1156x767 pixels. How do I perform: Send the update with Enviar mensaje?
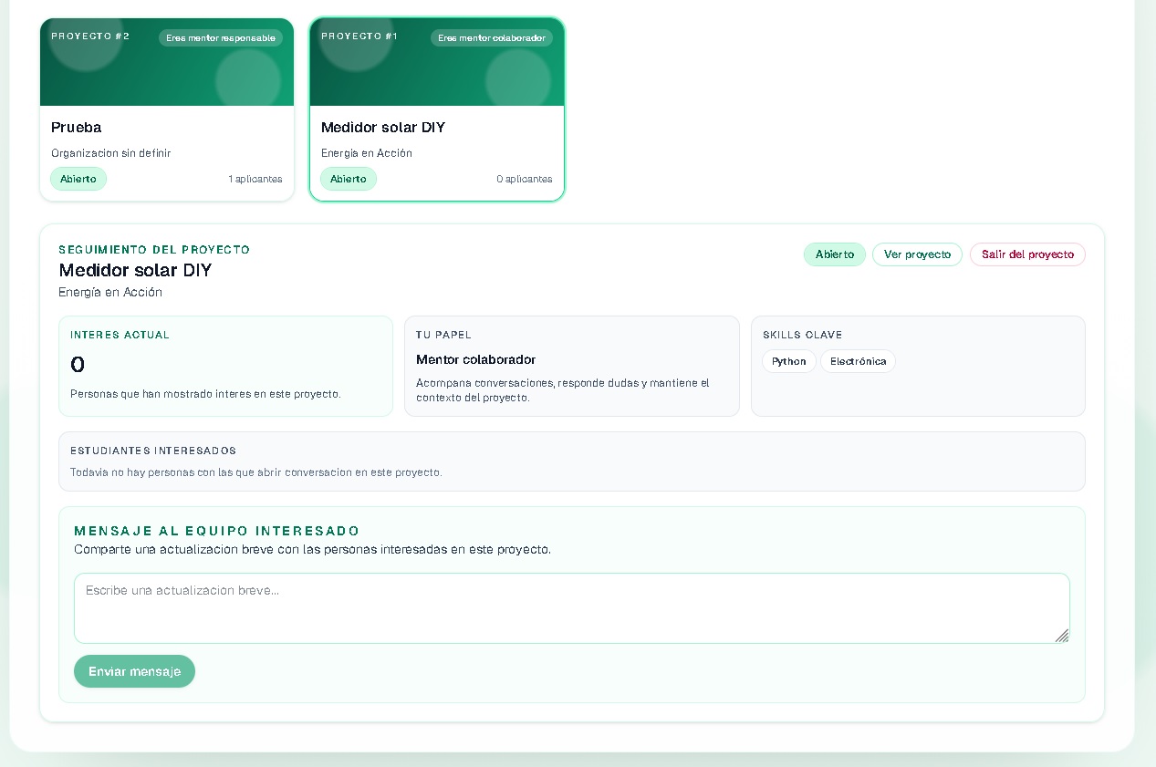[x=134, y=671]
